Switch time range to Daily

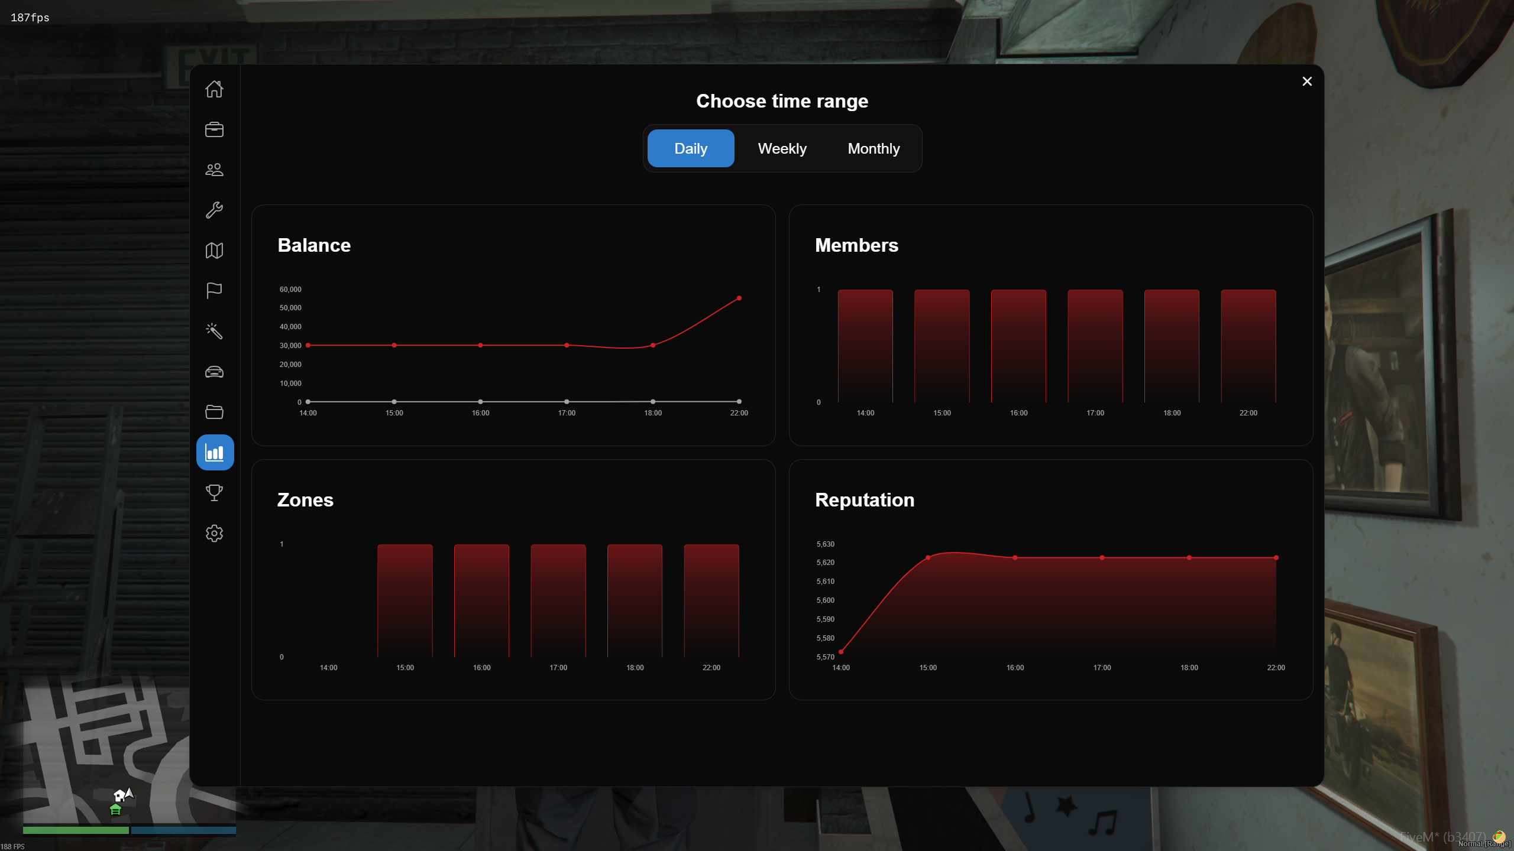coord(690,148)
